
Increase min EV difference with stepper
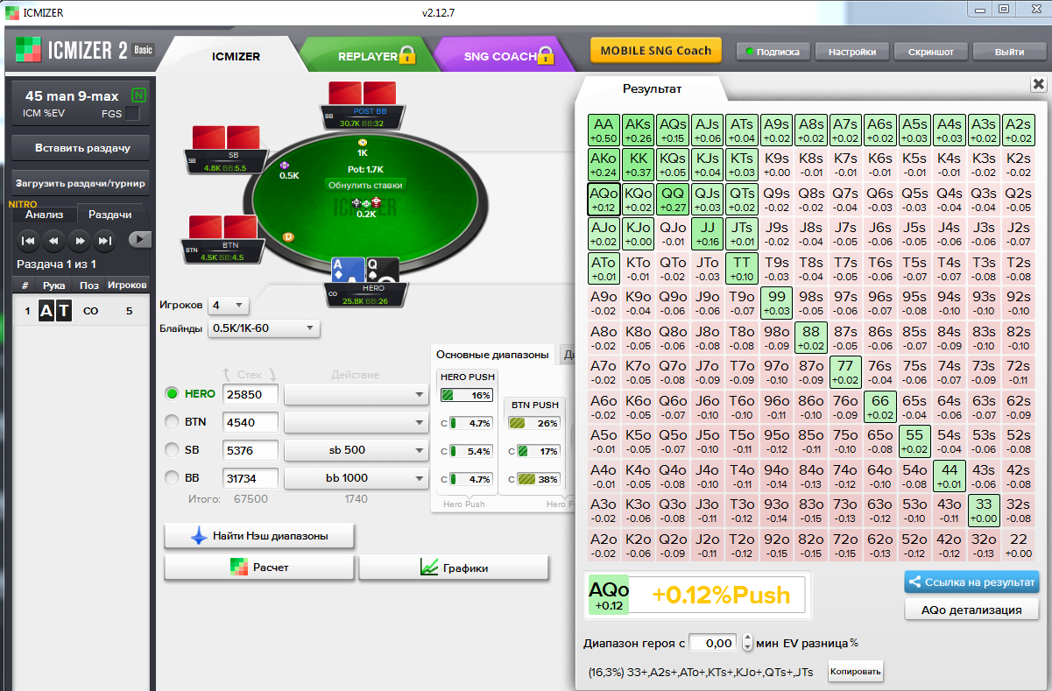pyautogui.click(x=747, y=638)
